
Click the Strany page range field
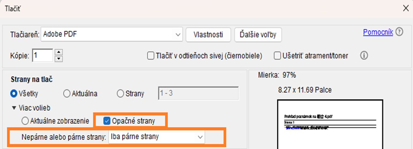pyautogui.click(x=198, y=94)
